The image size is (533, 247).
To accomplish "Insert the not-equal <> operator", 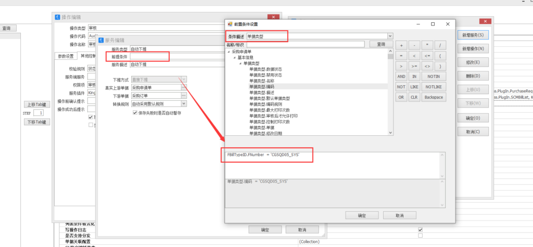I will tap(427, 66).
